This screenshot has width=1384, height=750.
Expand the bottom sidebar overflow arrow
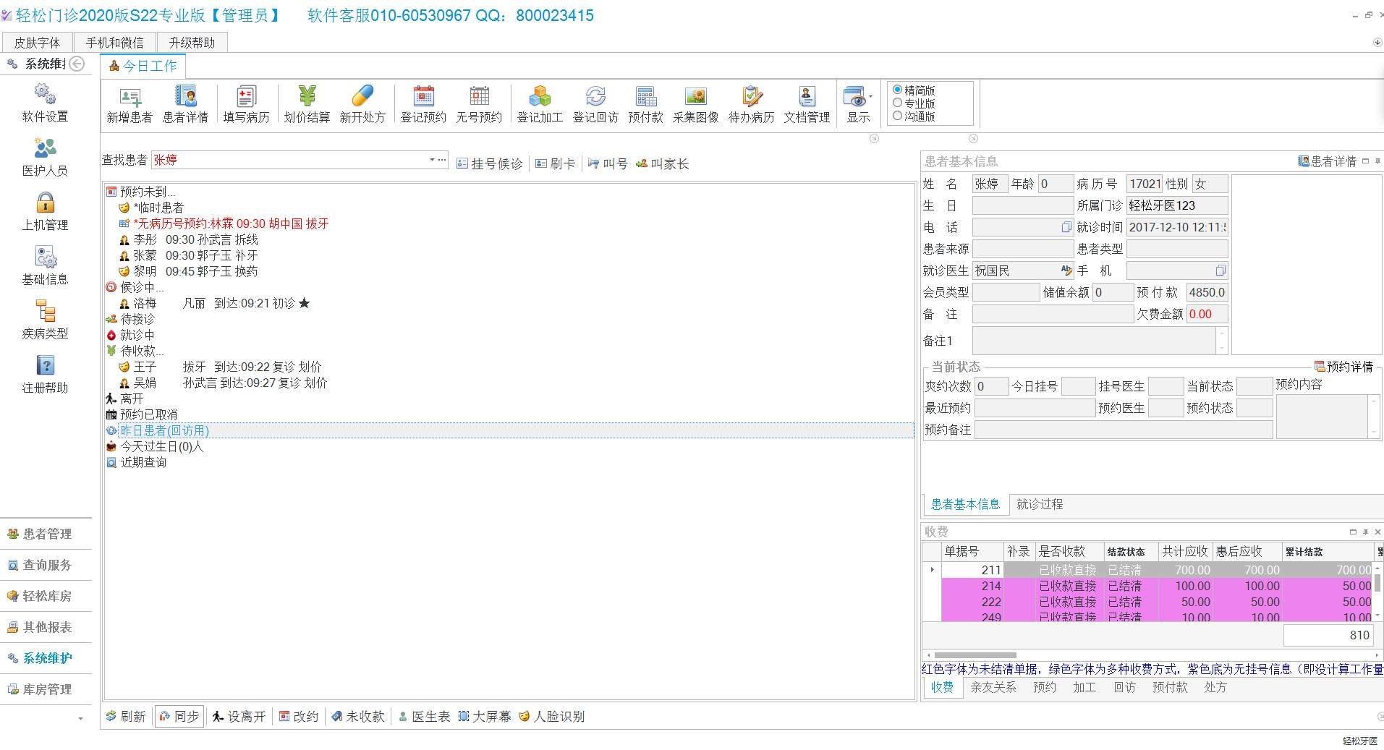pos(80,719)
